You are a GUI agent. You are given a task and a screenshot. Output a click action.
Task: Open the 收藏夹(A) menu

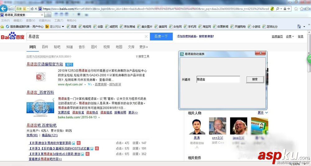pyautogui.click(x=44, y=21)
